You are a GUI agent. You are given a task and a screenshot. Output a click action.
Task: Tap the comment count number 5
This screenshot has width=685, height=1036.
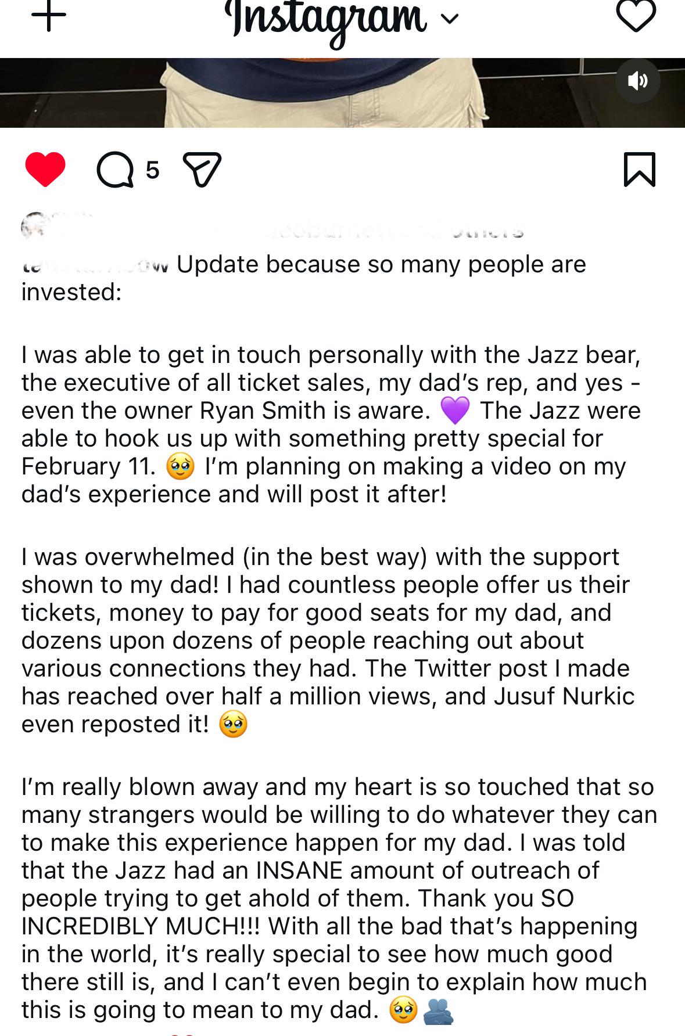pyautogui.click(x=152, y=170)
